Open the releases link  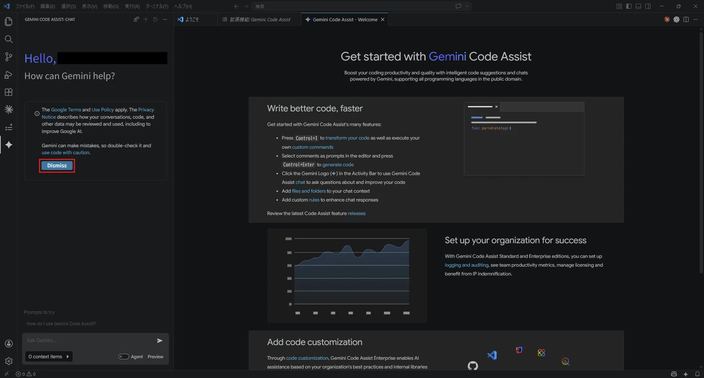point(356,214)
